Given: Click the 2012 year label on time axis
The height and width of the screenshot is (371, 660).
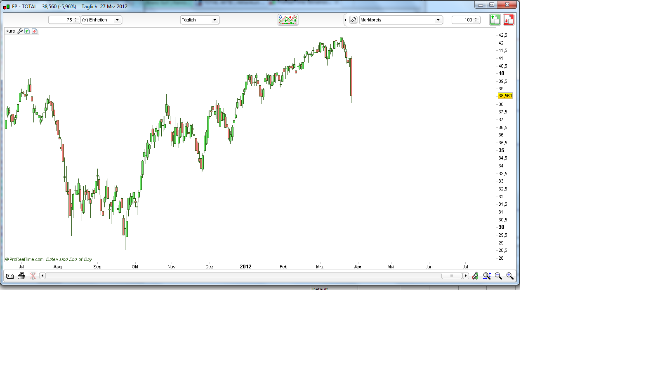Looking at the screenshot, I should pyautogui.click(x=245, y=267).
